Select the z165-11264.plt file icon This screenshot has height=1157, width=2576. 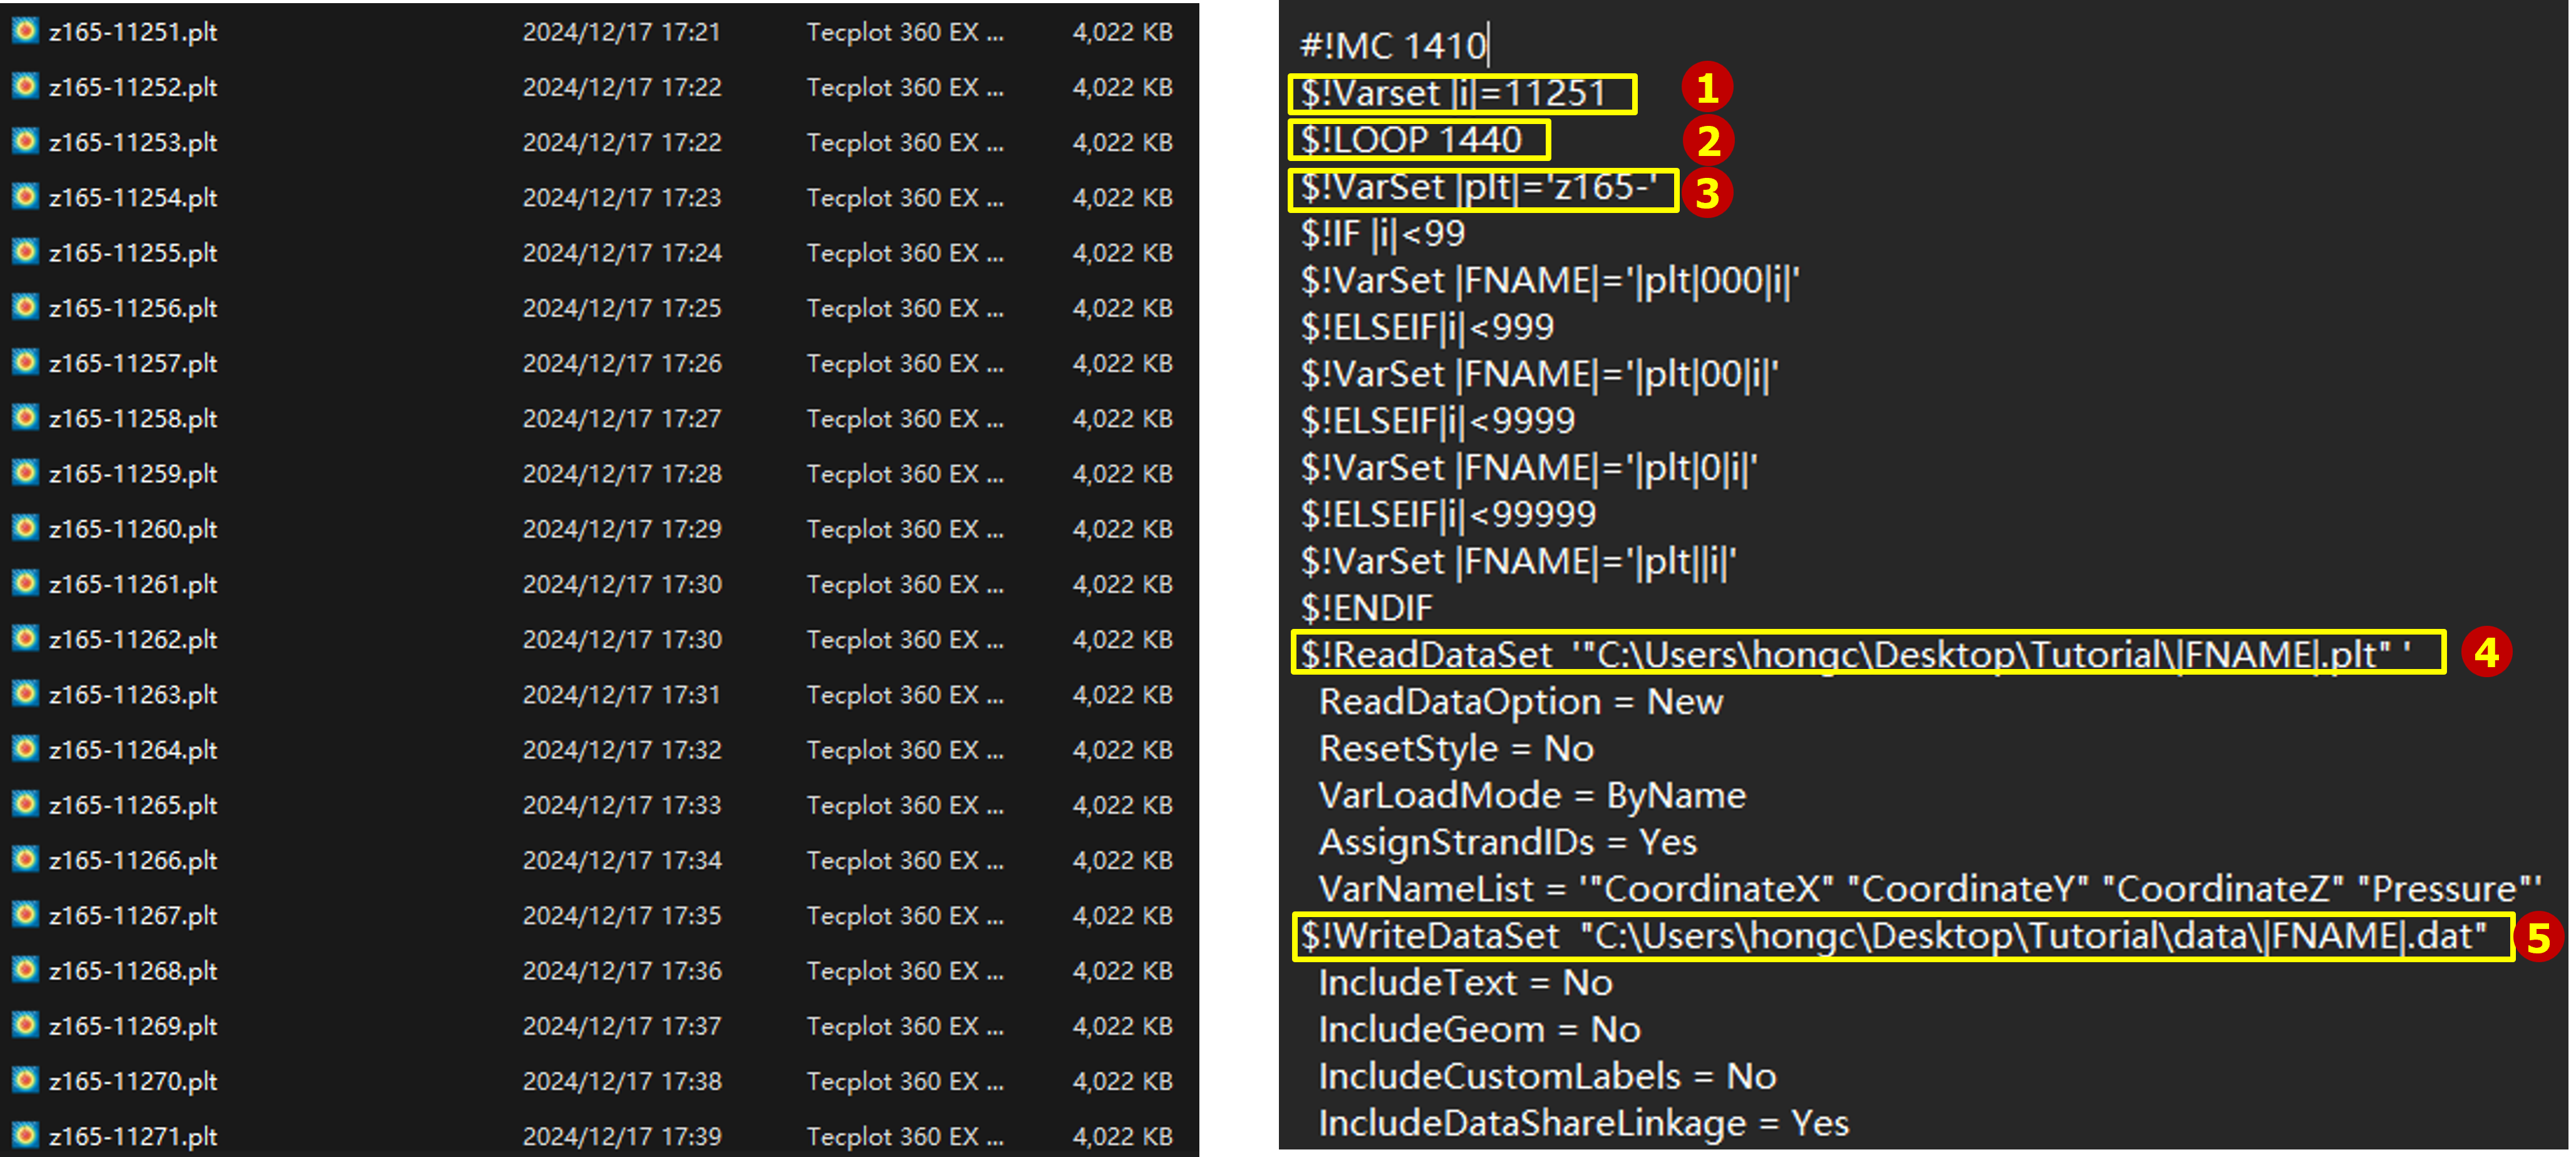pos(25,749)
